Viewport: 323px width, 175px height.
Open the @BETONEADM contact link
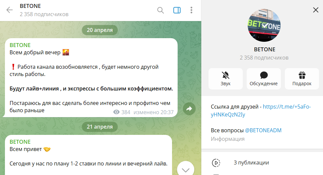click(x=263, y=130)
